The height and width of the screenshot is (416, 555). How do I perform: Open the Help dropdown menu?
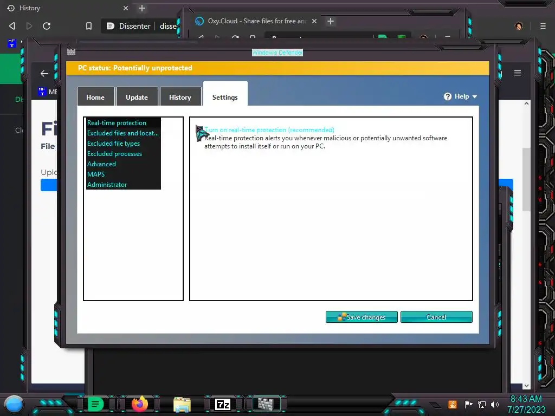461,96
